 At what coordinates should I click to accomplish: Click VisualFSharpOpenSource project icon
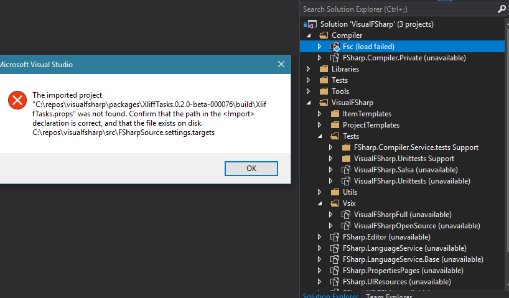pyautogui.click(x=346, y=226)
